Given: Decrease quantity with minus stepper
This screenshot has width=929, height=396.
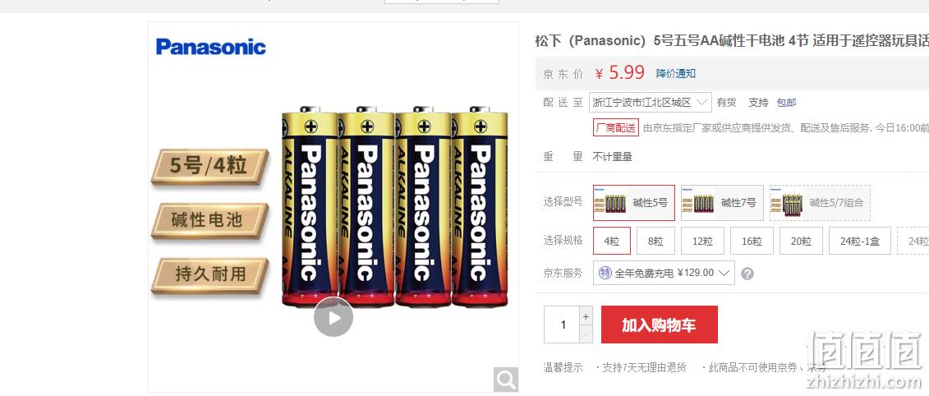Looking at the screenshot, I should (x=586, y=334).
